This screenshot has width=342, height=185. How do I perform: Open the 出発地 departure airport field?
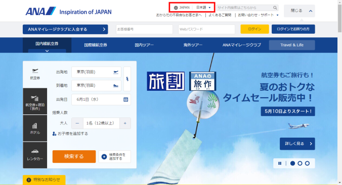coord(96,72)
